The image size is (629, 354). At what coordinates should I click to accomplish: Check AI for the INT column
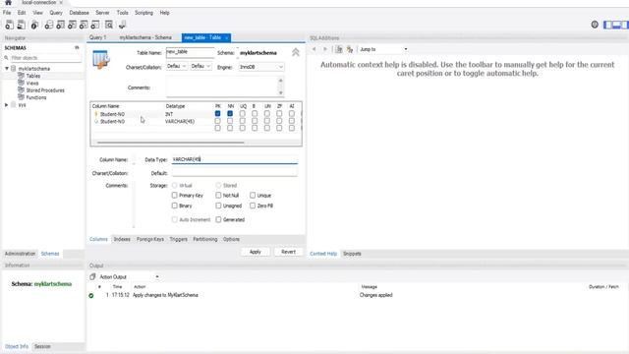coord(292,114)
